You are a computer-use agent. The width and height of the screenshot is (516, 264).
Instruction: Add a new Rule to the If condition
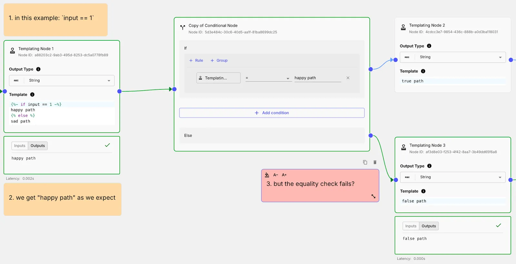(x=196, y=60)
